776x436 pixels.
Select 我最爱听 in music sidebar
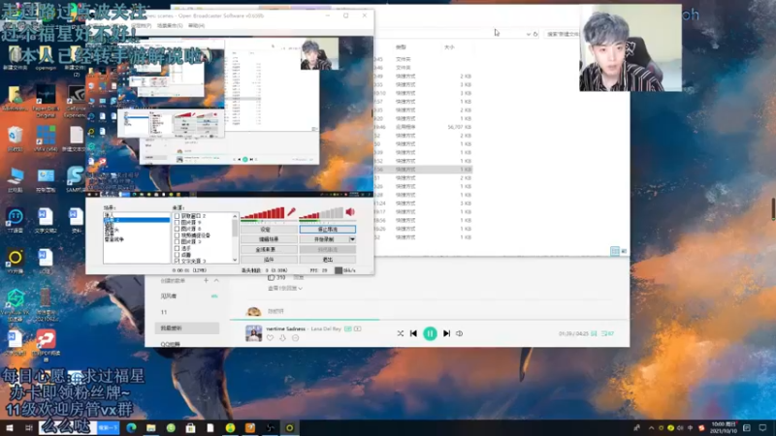[187, 328]
